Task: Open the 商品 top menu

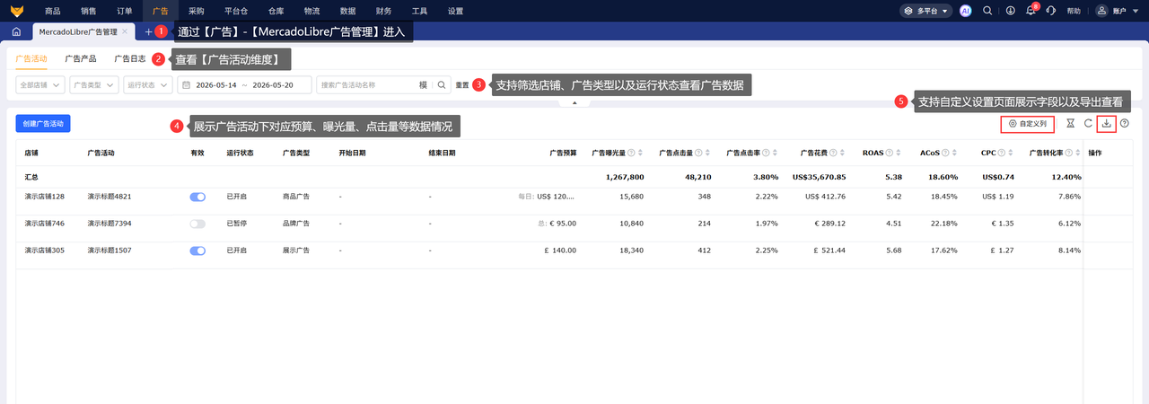Action: tap(53, 11)
